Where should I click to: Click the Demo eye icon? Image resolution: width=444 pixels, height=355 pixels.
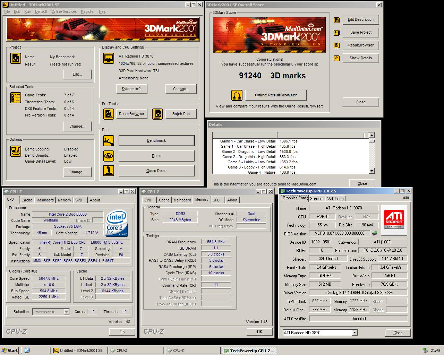(109, 156)
